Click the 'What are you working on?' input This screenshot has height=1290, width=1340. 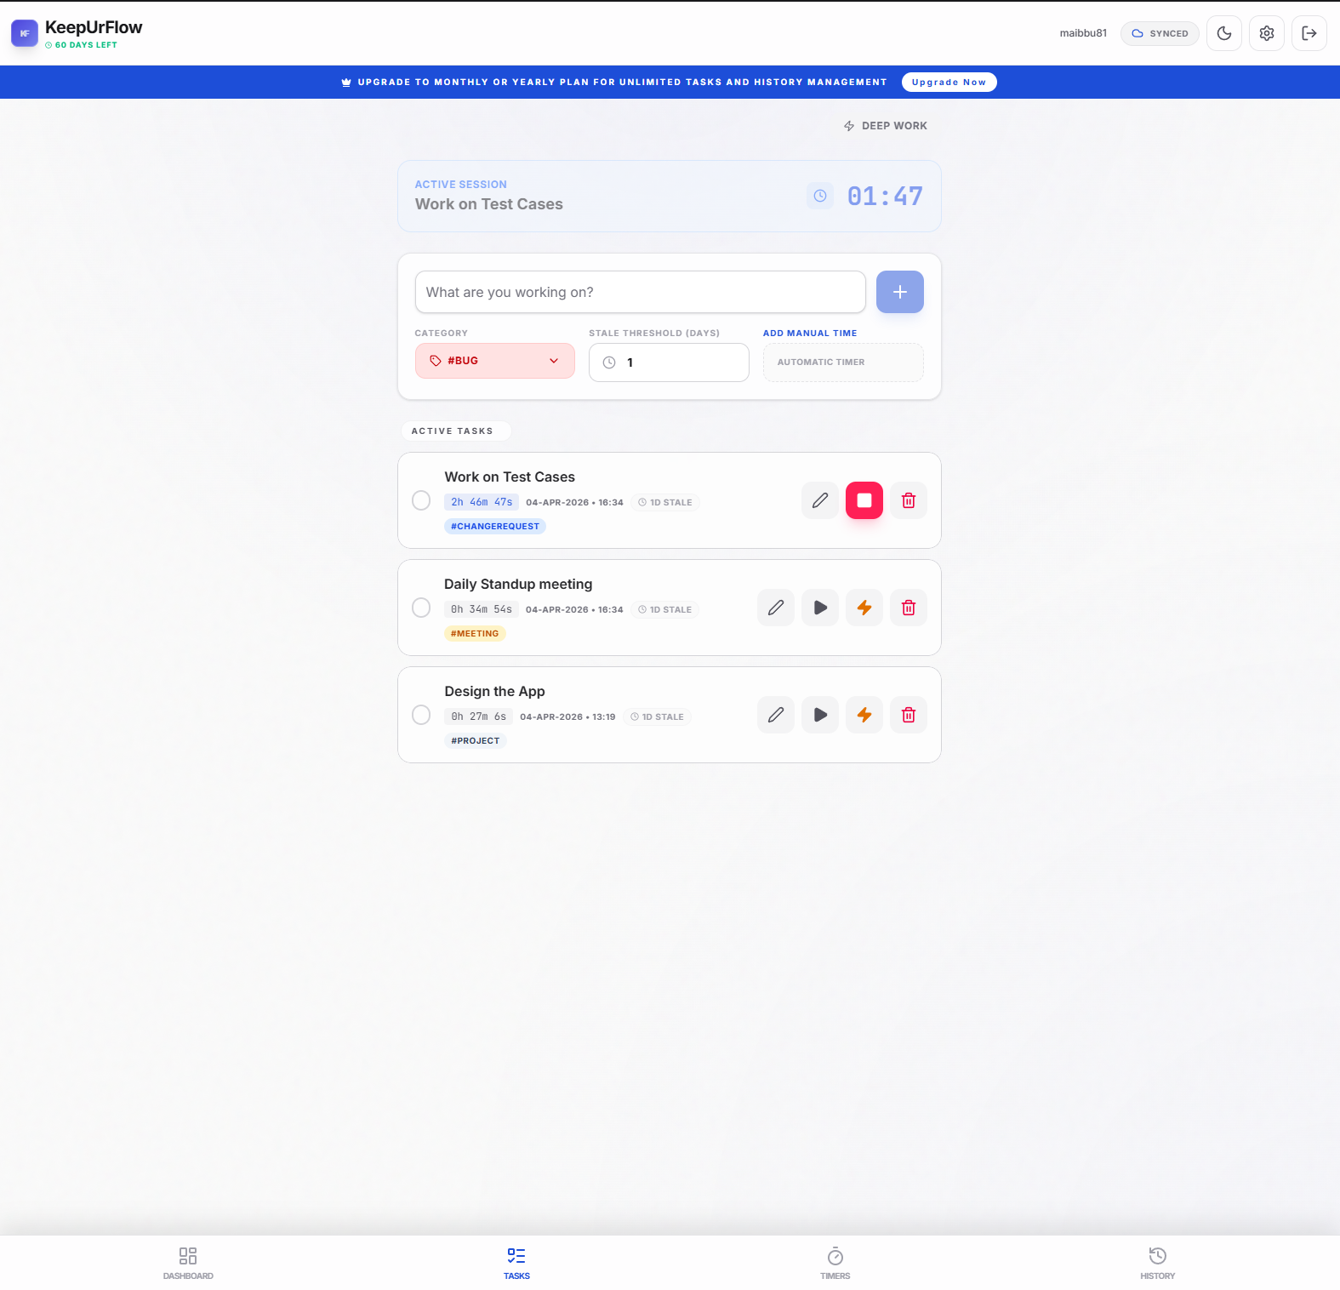point(640,292)
